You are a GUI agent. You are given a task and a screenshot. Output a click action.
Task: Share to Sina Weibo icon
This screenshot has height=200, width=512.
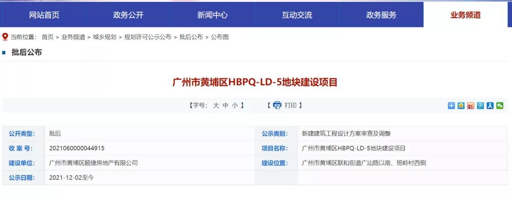pos(471,105)
